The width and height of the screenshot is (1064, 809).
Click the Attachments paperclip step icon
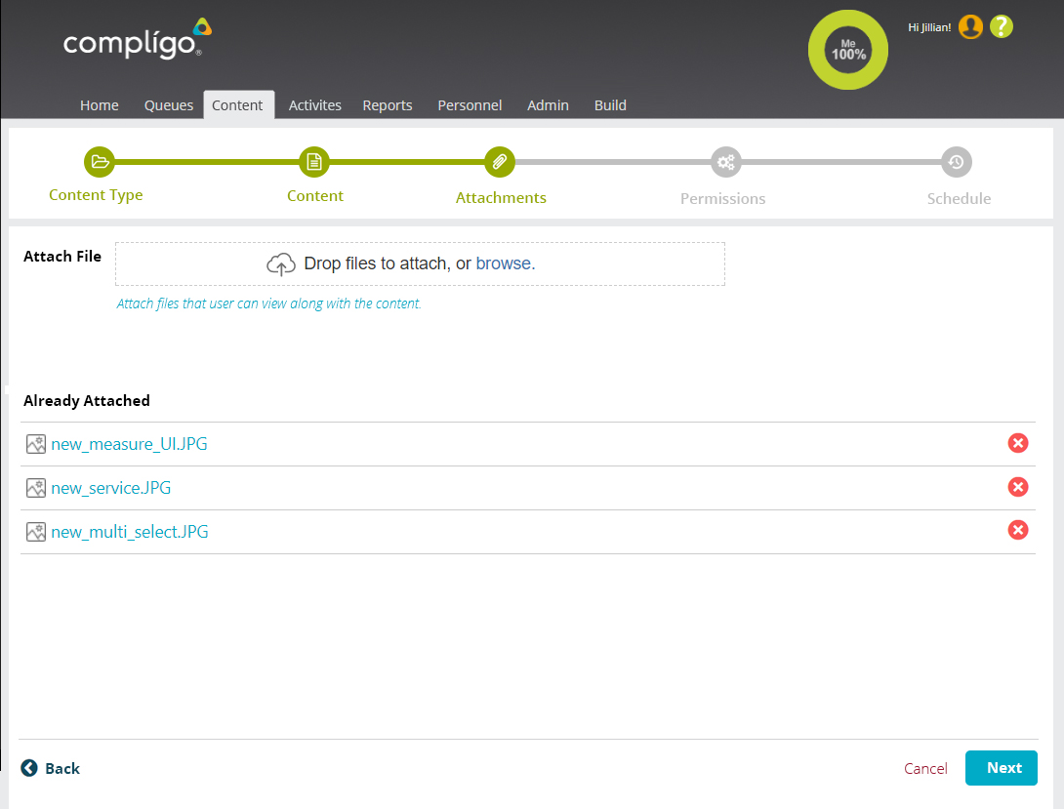(499, 162)
